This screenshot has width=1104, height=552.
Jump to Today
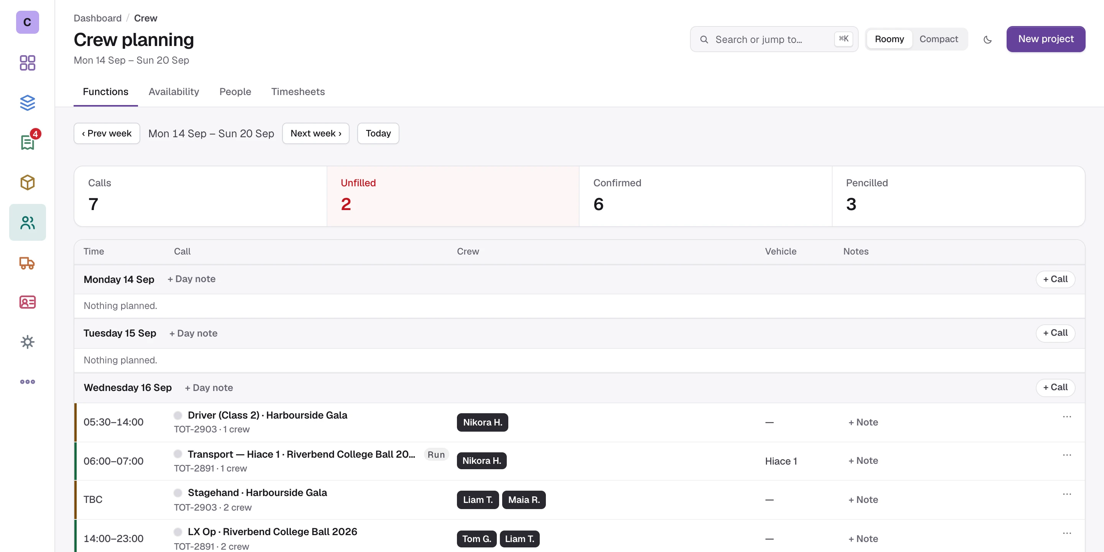[x=378, y=133]
